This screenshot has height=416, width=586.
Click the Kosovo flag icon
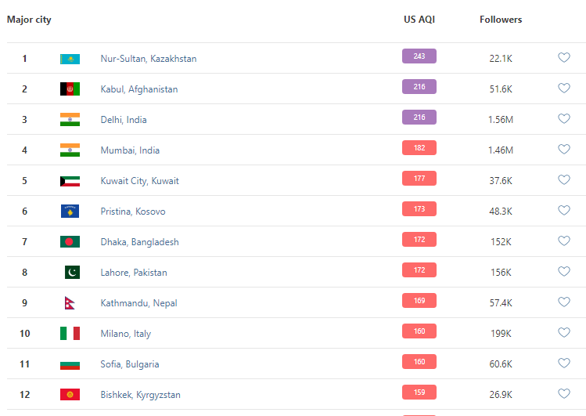tap(70, 212)
